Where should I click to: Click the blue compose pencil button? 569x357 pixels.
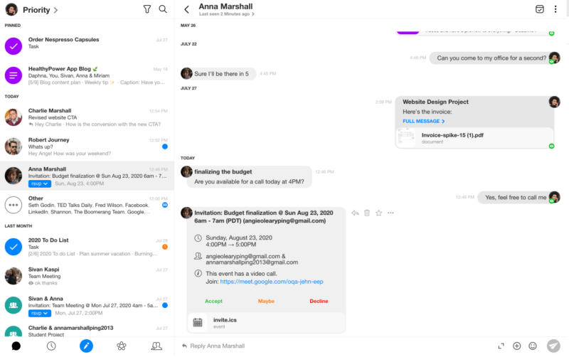coord(86,346)
